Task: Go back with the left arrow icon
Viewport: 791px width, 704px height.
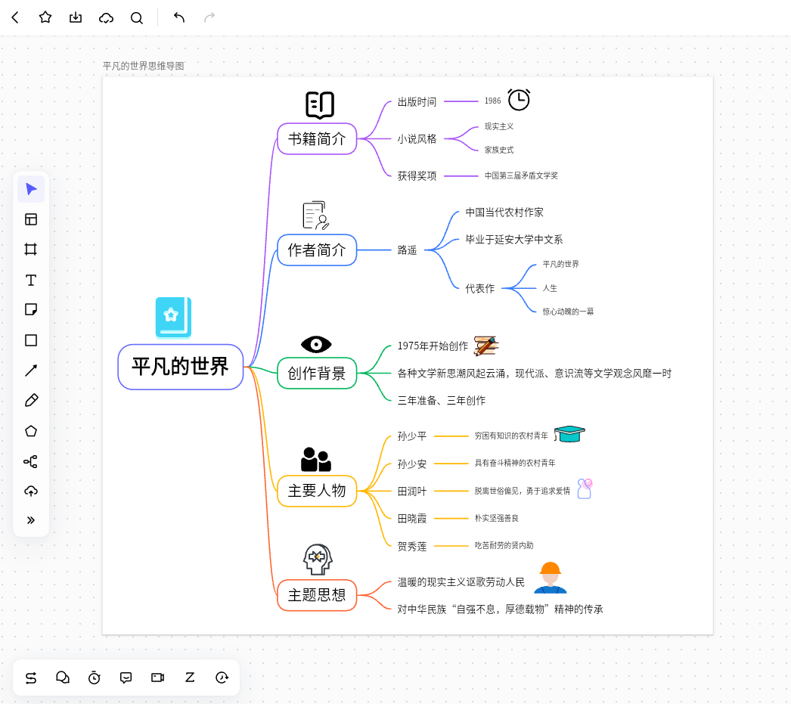Action: (x=15, y=17)
